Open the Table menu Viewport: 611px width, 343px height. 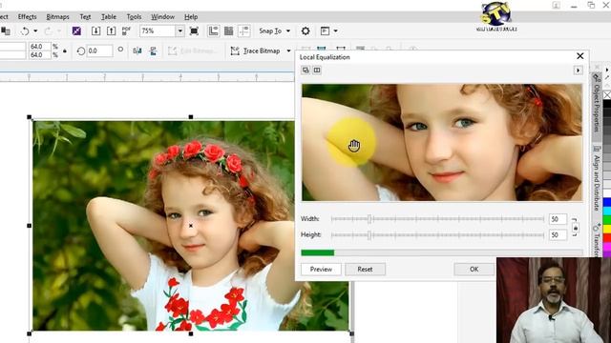click(x=108, y=17)
